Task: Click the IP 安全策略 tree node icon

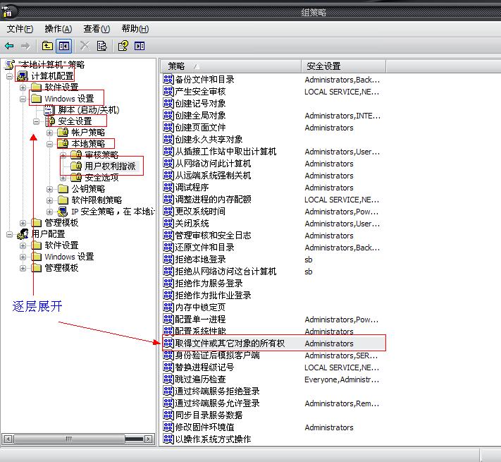Action: 63,212
